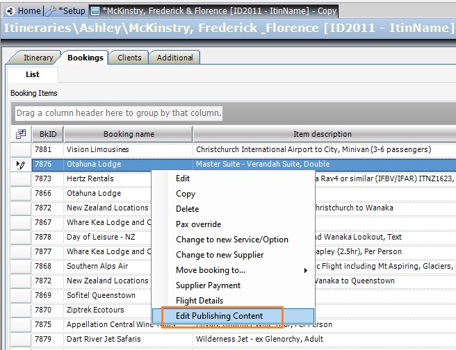Select the Vision Limousines booking row

[97, 149]
